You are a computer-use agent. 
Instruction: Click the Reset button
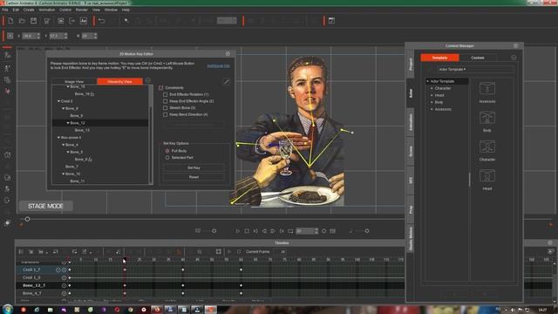194,177
